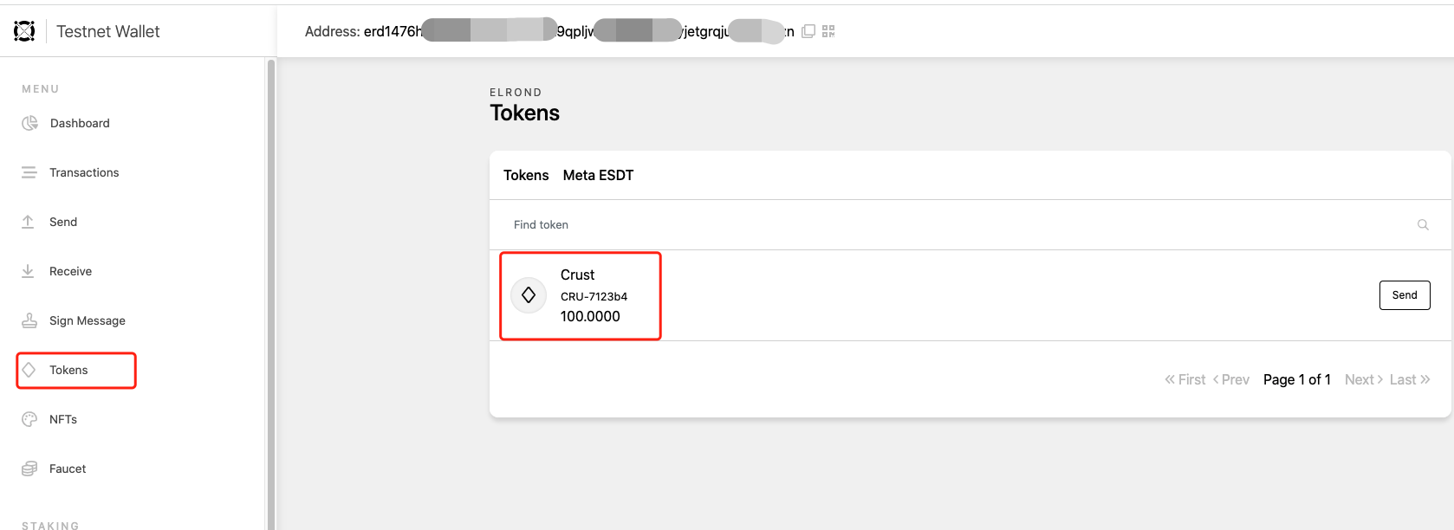
Task: Switch to the Meta ESDT tab
Action: tap(598, 175)
